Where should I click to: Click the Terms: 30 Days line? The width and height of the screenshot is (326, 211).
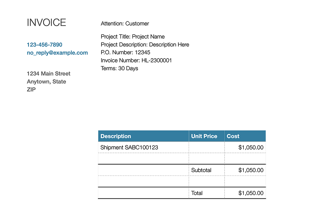(x=119, y=68)
